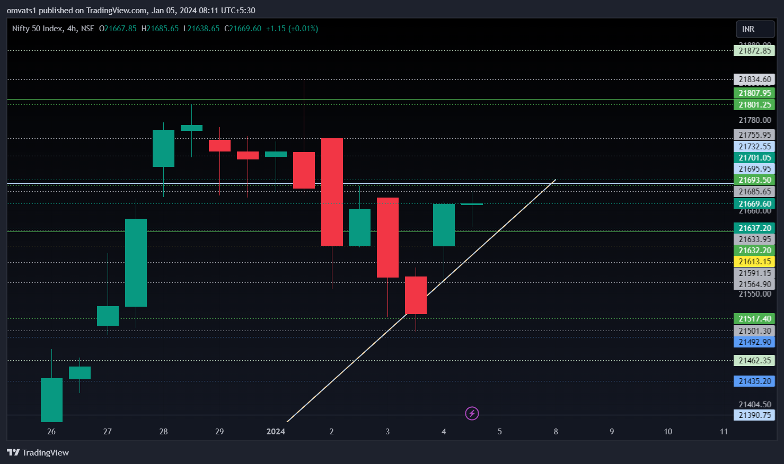Click the yellow 21613.15 price label
Viewport: 784px width, 464px height.
[754, 262]
